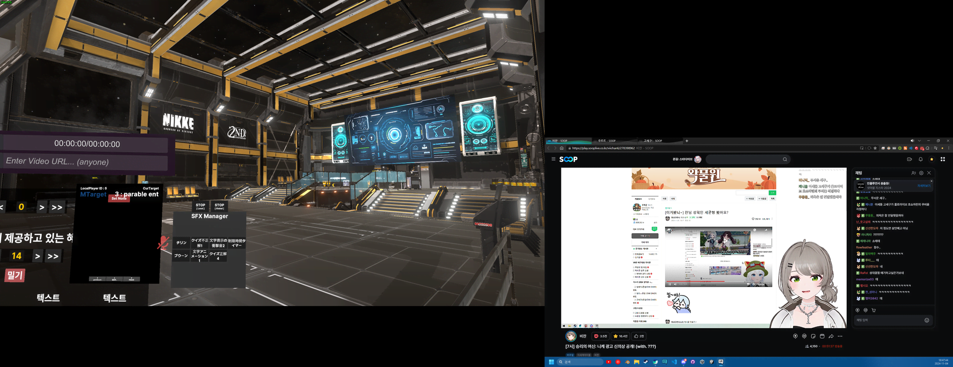Click single next arrow beside value 0

click(x=42, y=207)
